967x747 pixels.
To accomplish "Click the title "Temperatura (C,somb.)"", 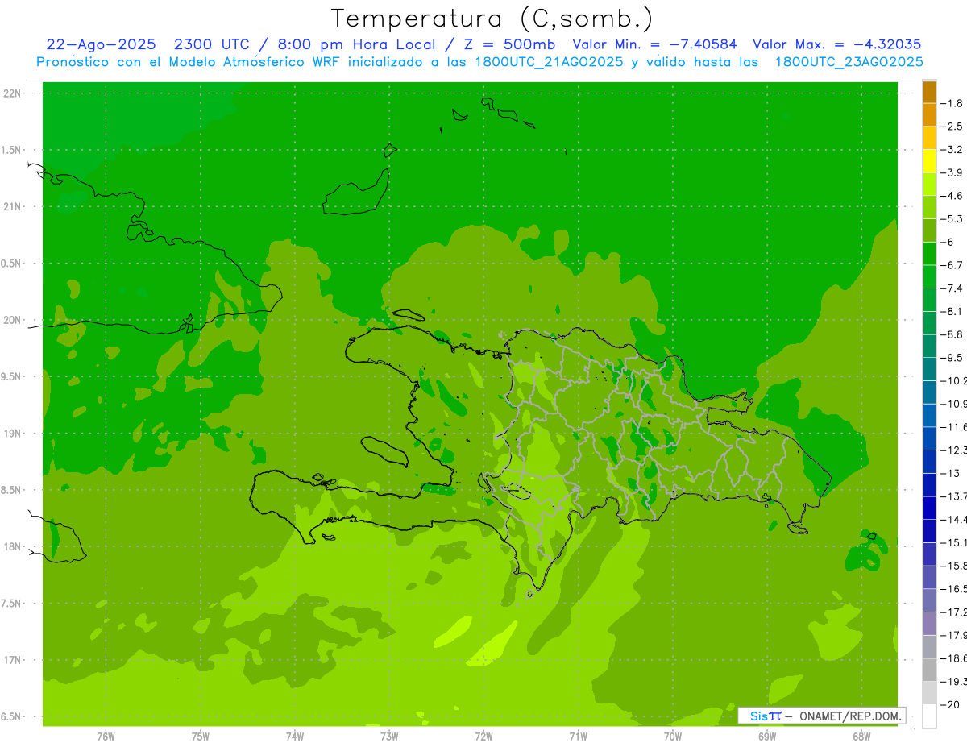I will pyautogui.click(x=492, y=19).
